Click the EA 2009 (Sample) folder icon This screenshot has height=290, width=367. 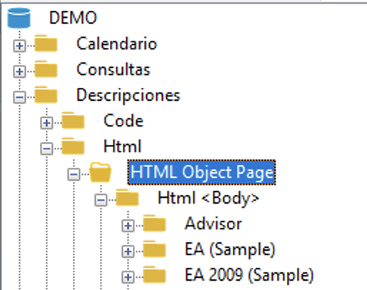(x=154, y=275)
